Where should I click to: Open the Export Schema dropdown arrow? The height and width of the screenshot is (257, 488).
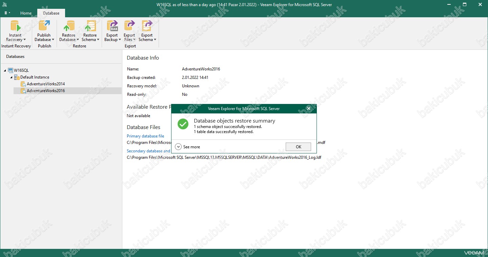155,40
